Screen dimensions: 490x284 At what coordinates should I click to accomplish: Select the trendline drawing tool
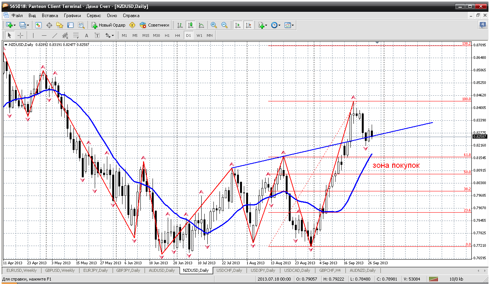click(55, 35)
